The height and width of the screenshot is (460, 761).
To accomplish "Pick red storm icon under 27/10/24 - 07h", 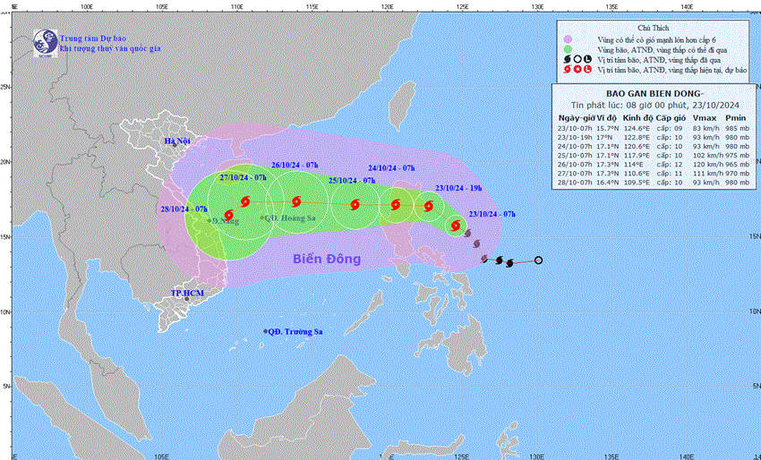I will click(245, 200).
